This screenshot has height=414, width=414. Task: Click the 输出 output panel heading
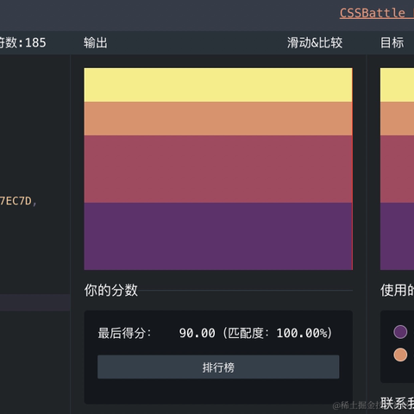point(96,43)
